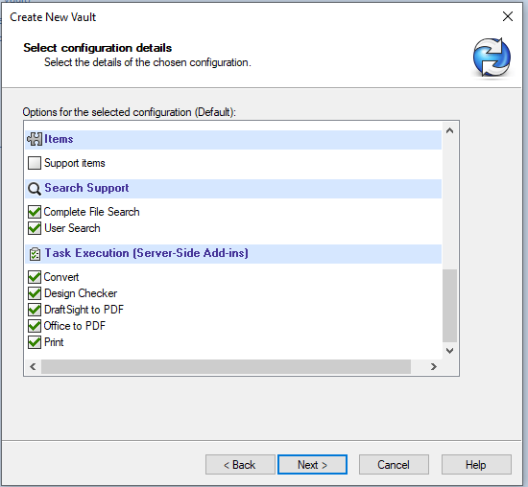
Task: Uncheck Complete File Search
Action: click(35, 212)
